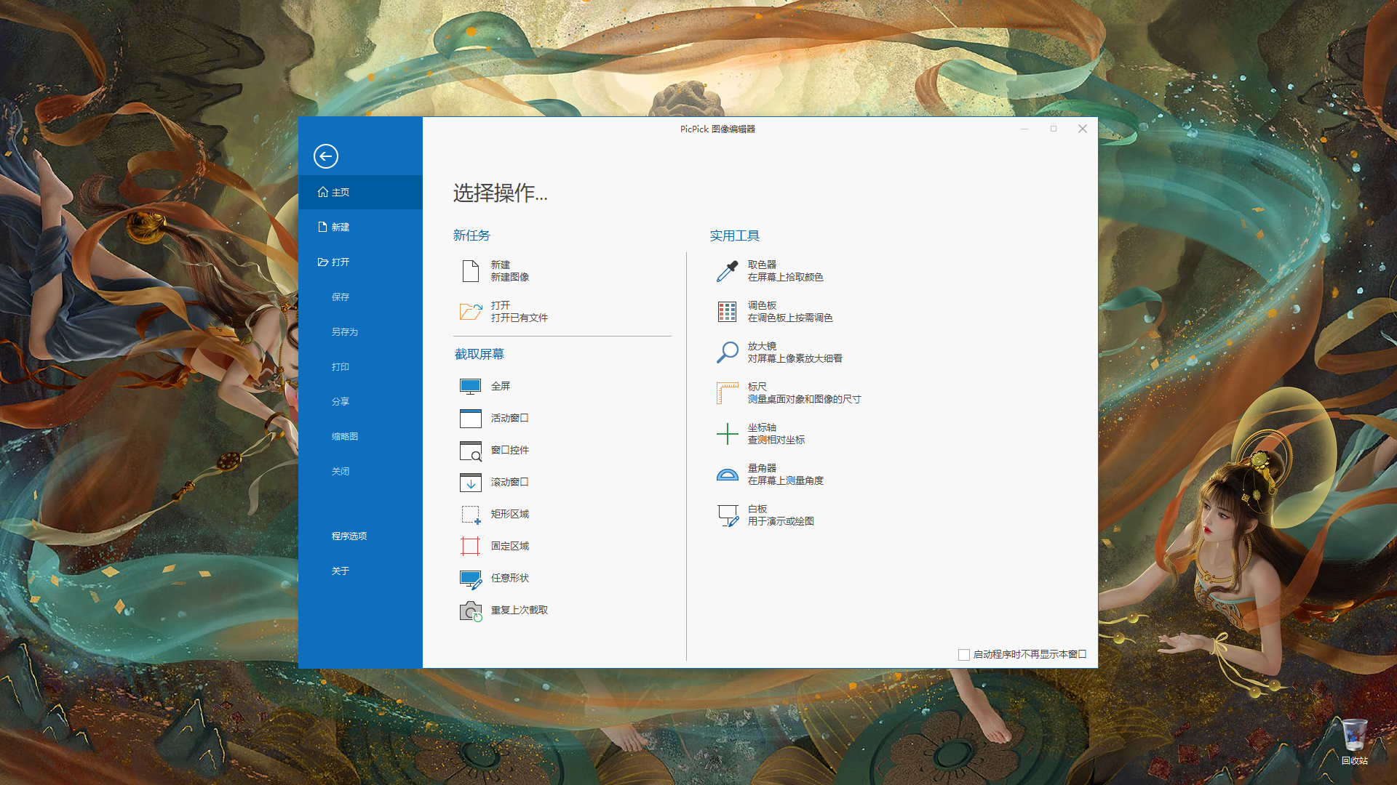Open the Color Palette grid icon
1397x785 pixels.
(x=727, y=312)
